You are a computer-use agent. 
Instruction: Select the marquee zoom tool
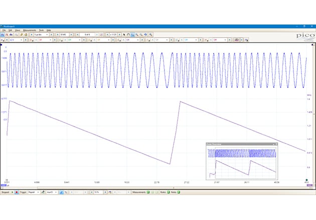(x=132, y=35)
